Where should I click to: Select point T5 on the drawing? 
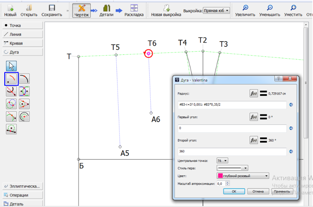tap(116, 55)
